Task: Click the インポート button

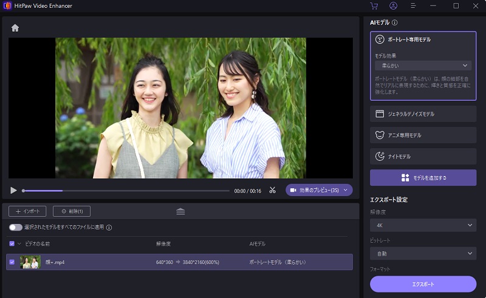Action: (x=27, y=211)
